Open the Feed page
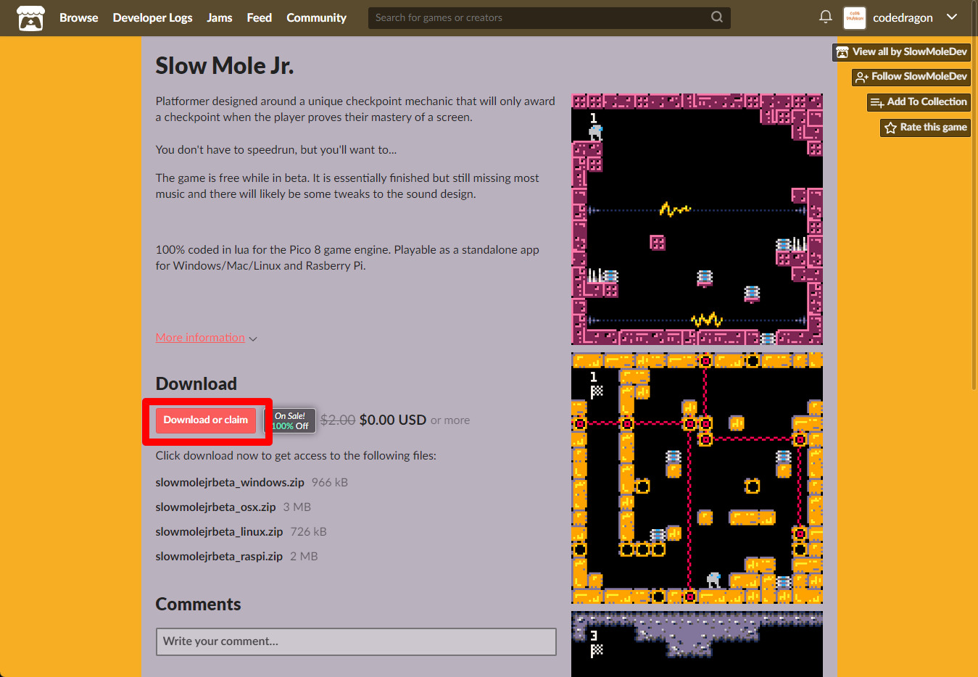Viewport: 978px width, 677px height. (x=260, y=18)
